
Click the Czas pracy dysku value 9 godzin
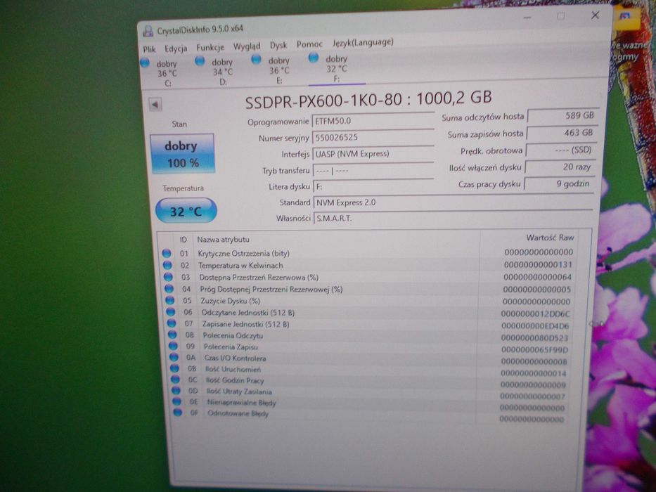click(559, 183)
